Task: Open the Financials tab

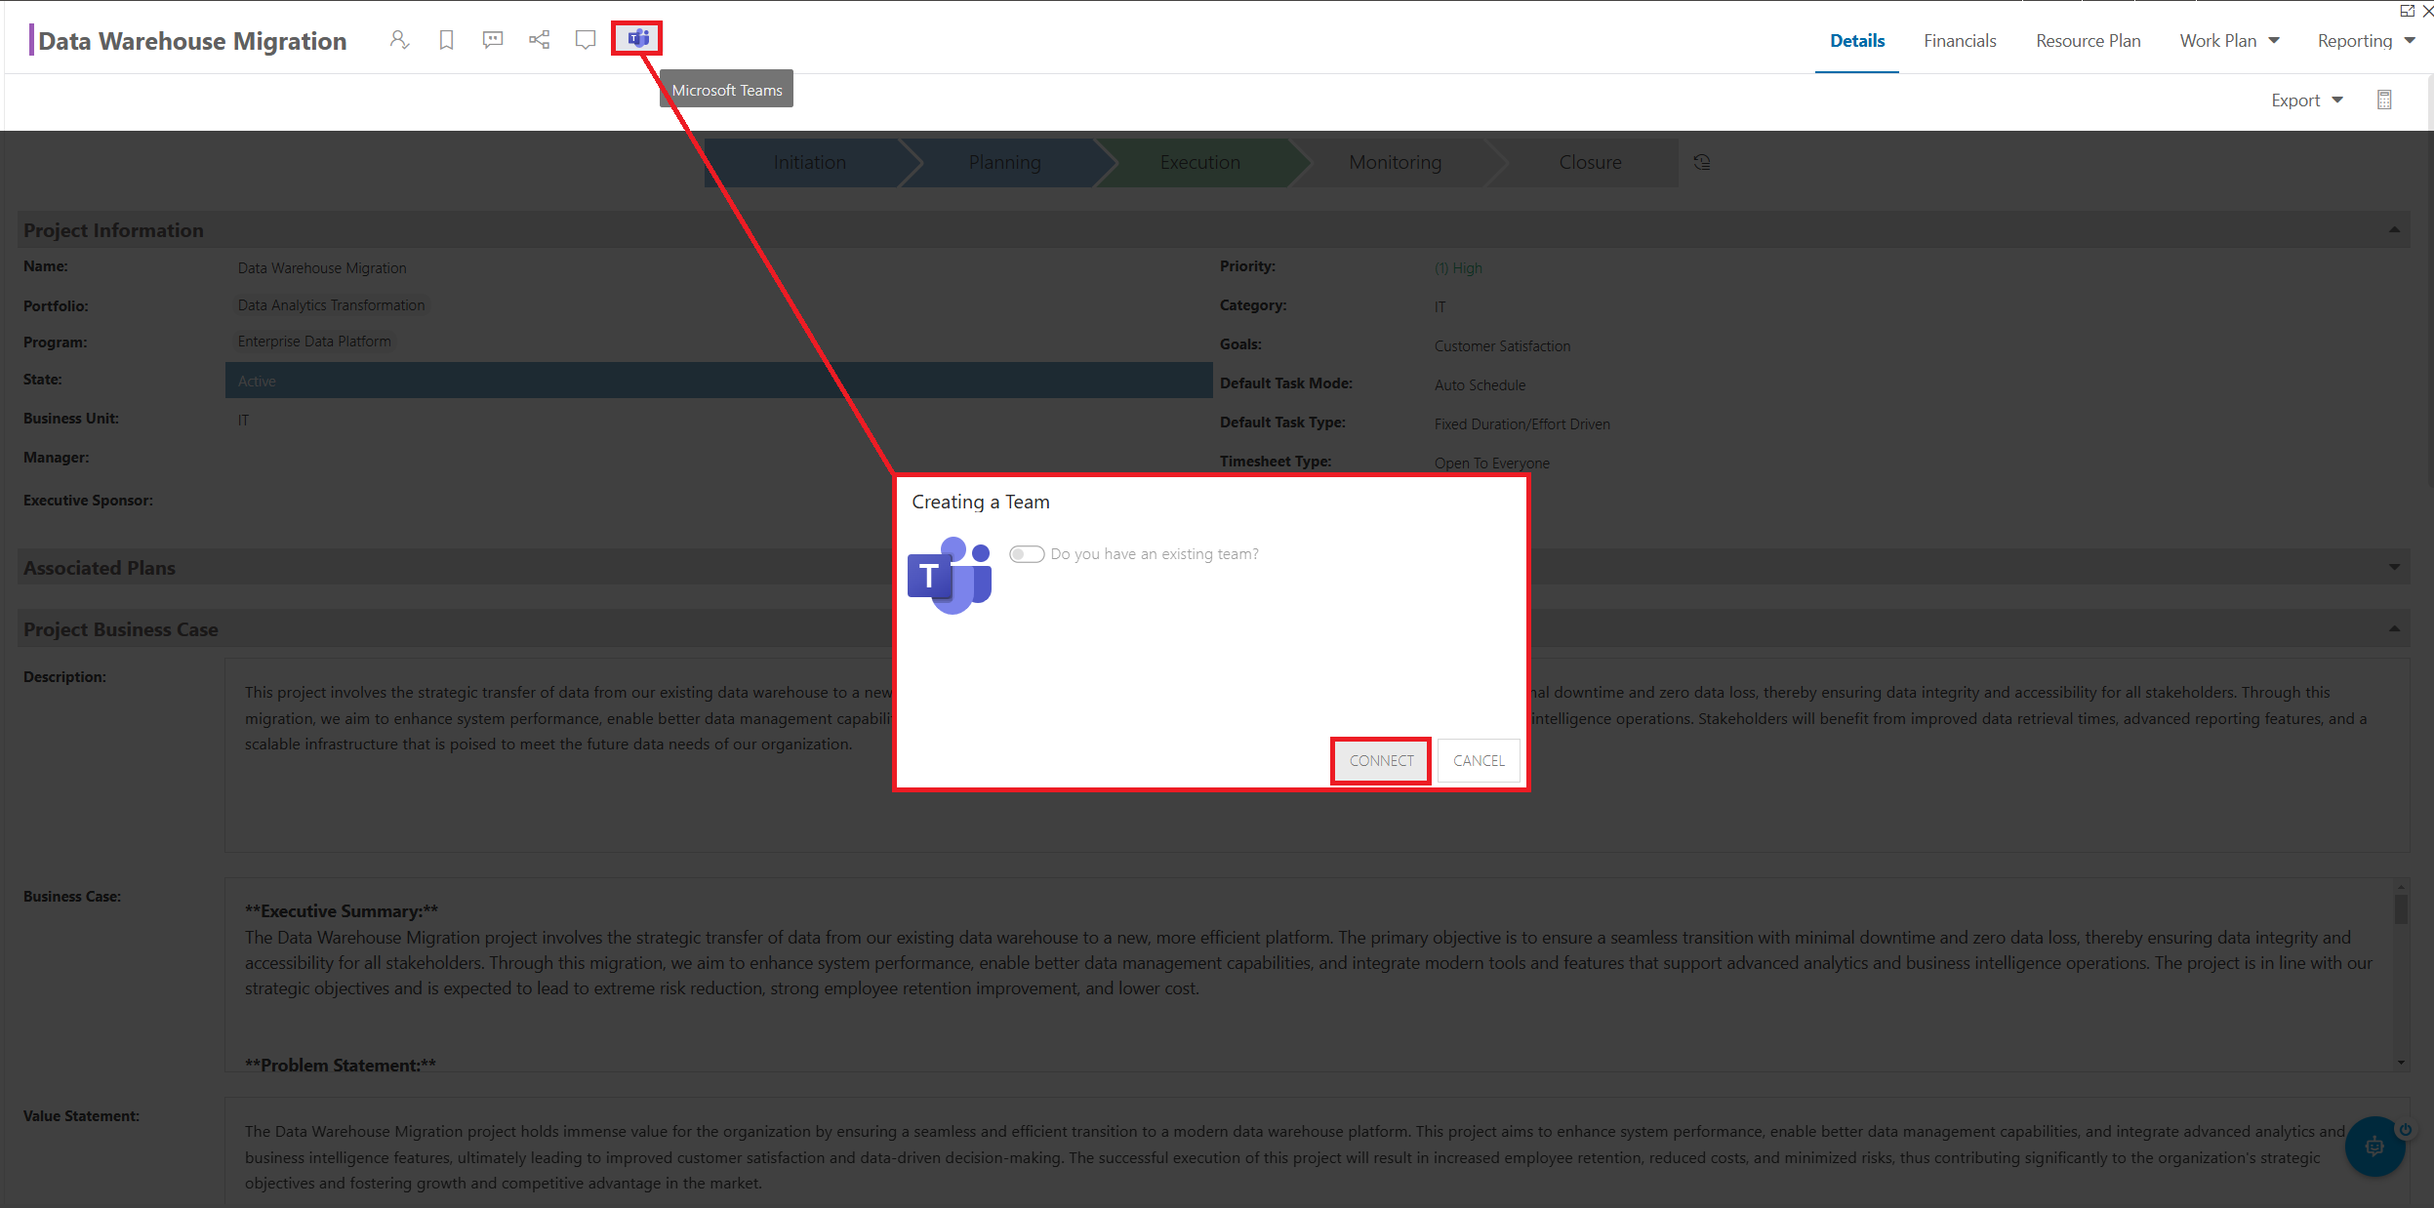Action: [x=1960, y=41]
